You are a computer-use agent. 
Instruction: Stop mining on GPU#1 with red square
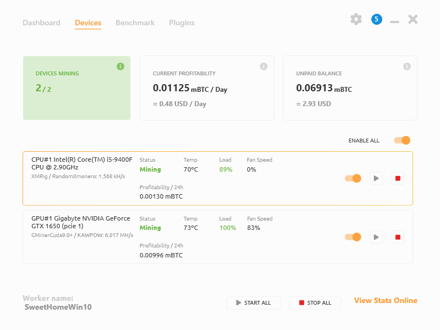398,237
